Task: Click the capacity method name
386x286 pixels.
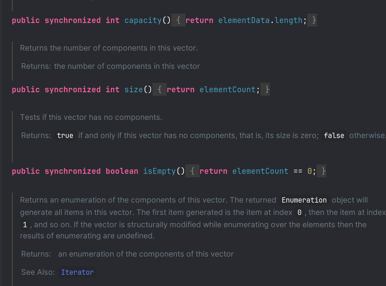Action: click(143, 21)
